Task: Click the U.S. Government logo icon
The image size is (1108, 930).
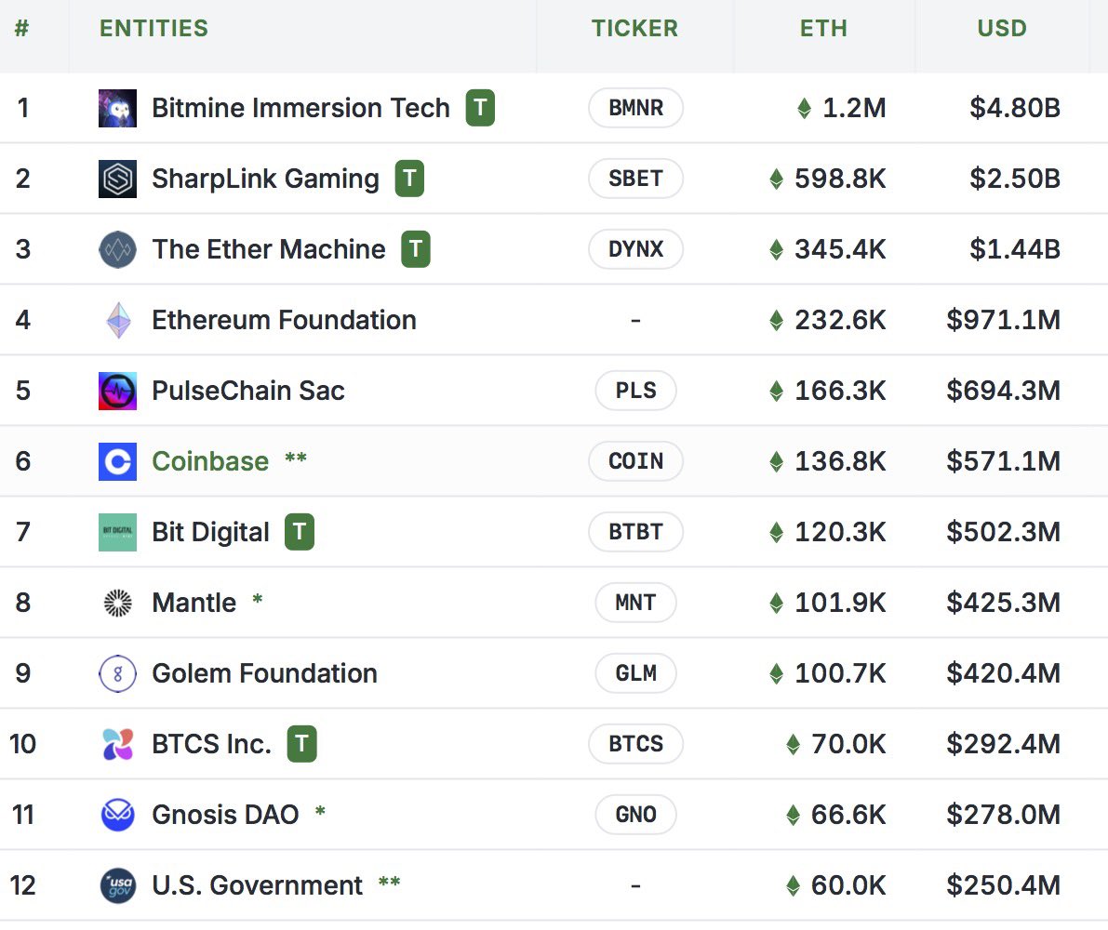Action: (117, 885)
